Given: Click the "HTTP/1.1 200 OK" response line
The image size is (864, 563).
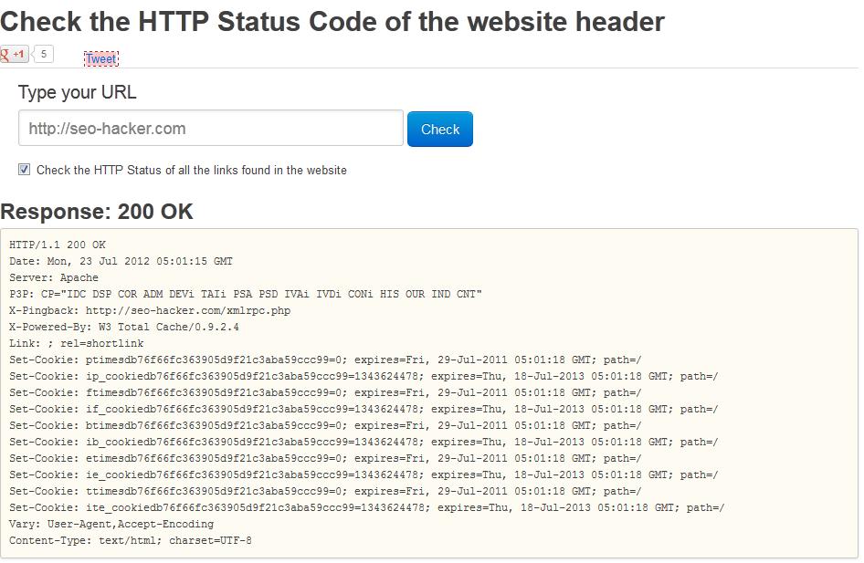Looking at the screenshot, I should click(x=58, y=245).
